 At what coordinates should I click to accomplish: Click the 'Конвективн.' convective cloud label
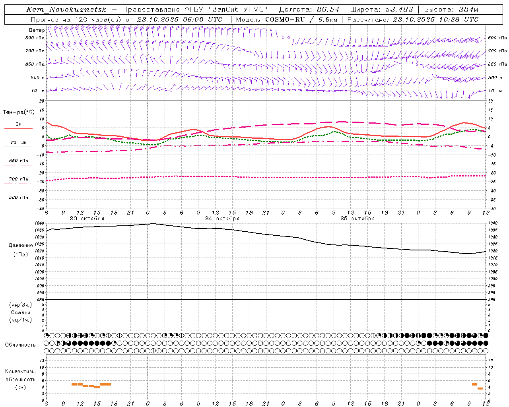[20, 372]
